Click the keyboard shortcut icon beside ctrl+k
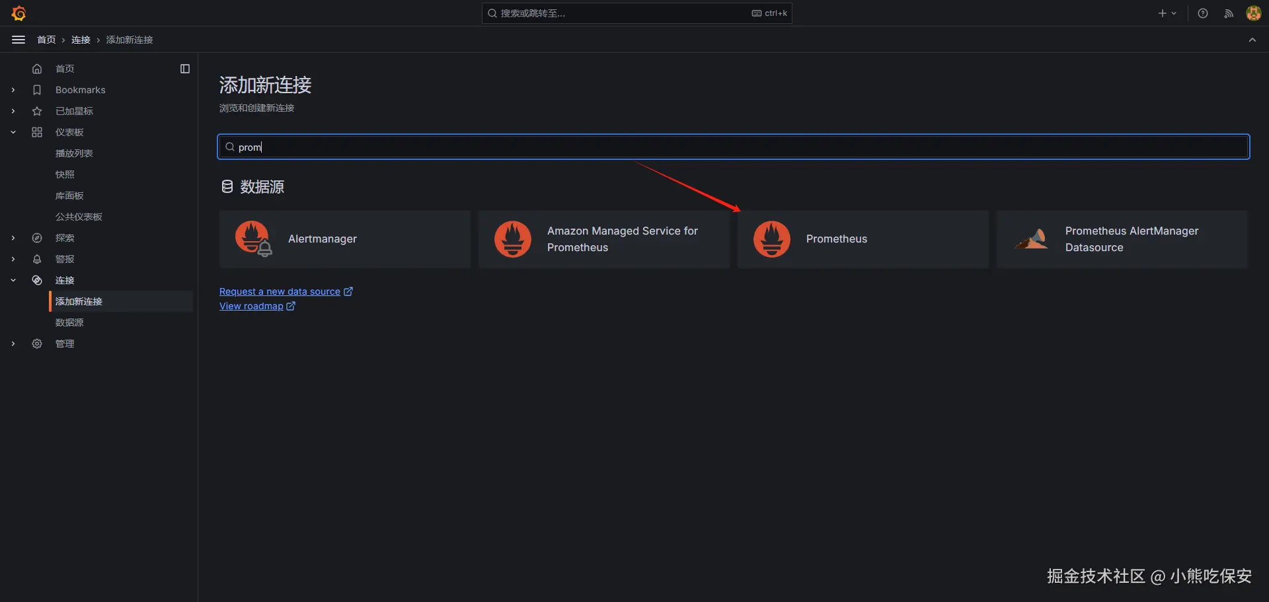Viewport: 1269px width, 602px height. (x=757, y=13)
